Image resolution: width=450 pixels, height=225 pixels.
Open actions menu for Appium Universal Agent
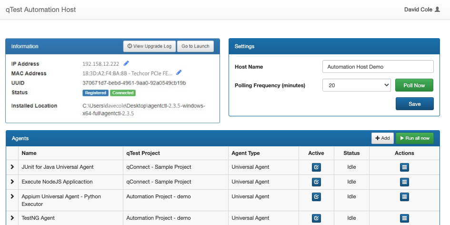tap(404, 196)
